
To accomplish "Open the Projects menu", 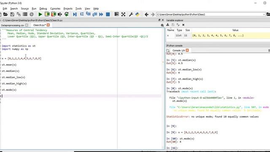I will (68, 8).
